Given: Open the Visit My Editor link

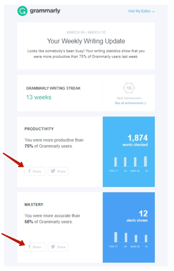Looking at the screenshot, I should tap(141, 11).
